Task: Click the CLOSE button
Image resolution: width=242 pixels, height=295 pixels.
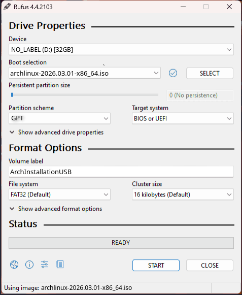Action: coord(210,265)
